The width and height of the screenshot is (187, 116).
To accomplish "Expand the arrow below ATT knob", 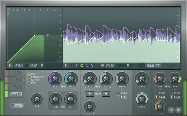I will [x=90, y=89].
